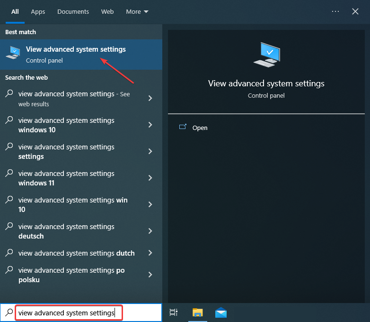Click the Open icon beside the Open action
Screen dimensions: 370x322
tap(183, 127)
